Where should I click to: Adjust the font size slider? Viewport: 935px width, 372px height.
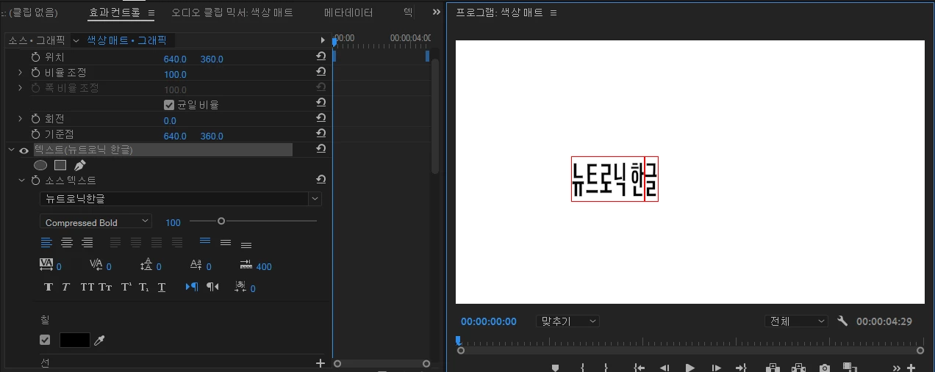pyautogui.click(x=221, y=221)
